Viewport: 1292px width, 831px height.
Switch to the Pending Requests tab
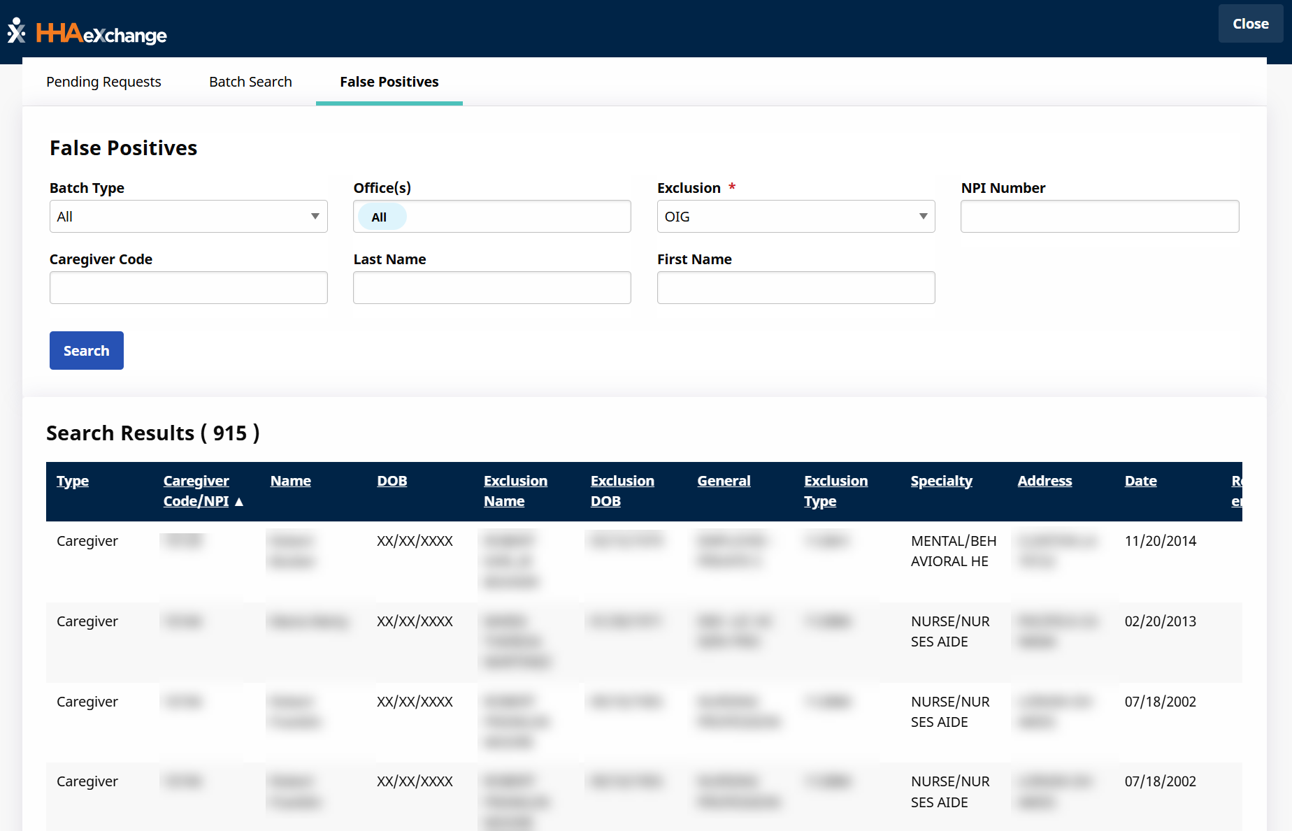coord(103,82)
